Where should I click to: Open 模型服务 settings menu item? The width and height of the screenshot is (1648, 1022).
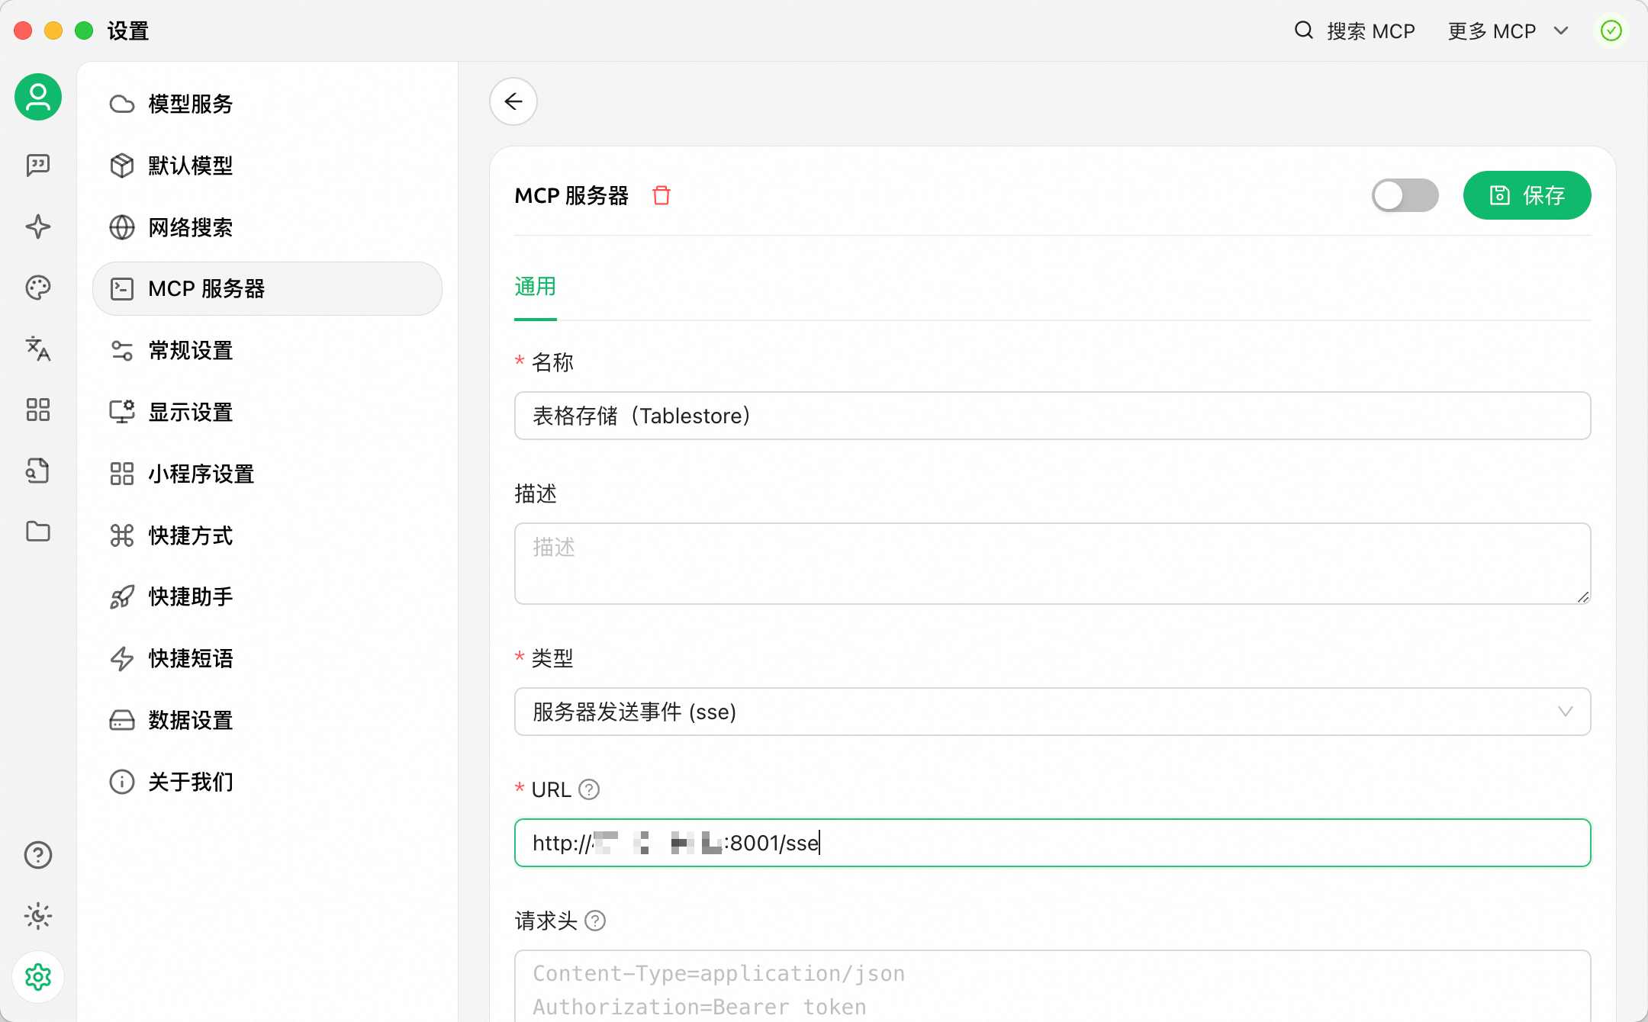190,104
